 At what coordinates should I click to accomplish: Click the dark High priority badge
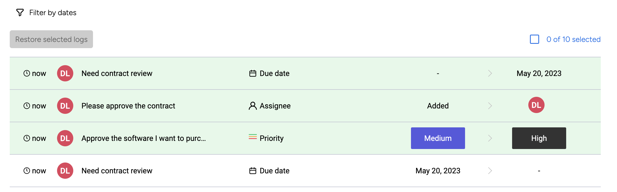click(x=539, y=138)
